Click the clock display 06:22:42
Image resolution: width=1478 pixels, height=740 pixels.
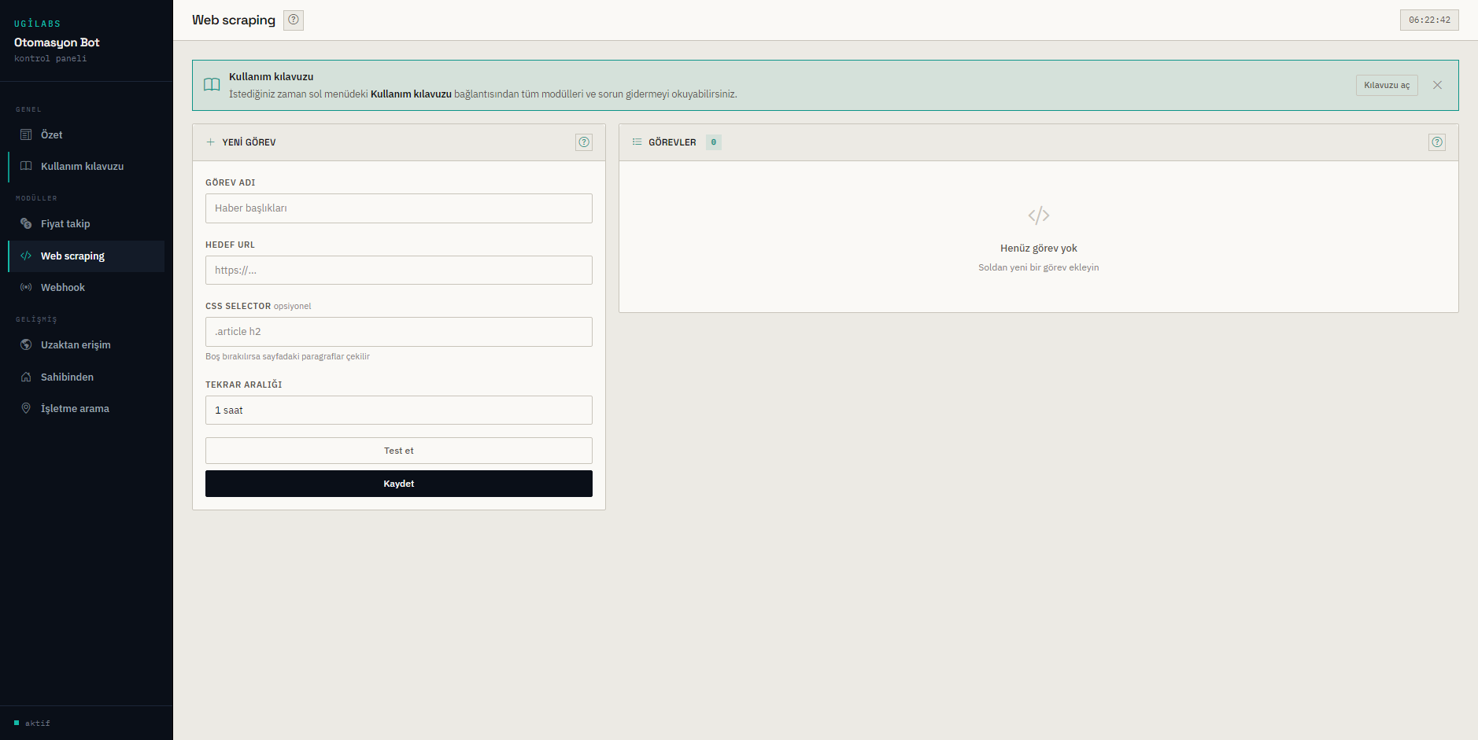pos(1429,20)
